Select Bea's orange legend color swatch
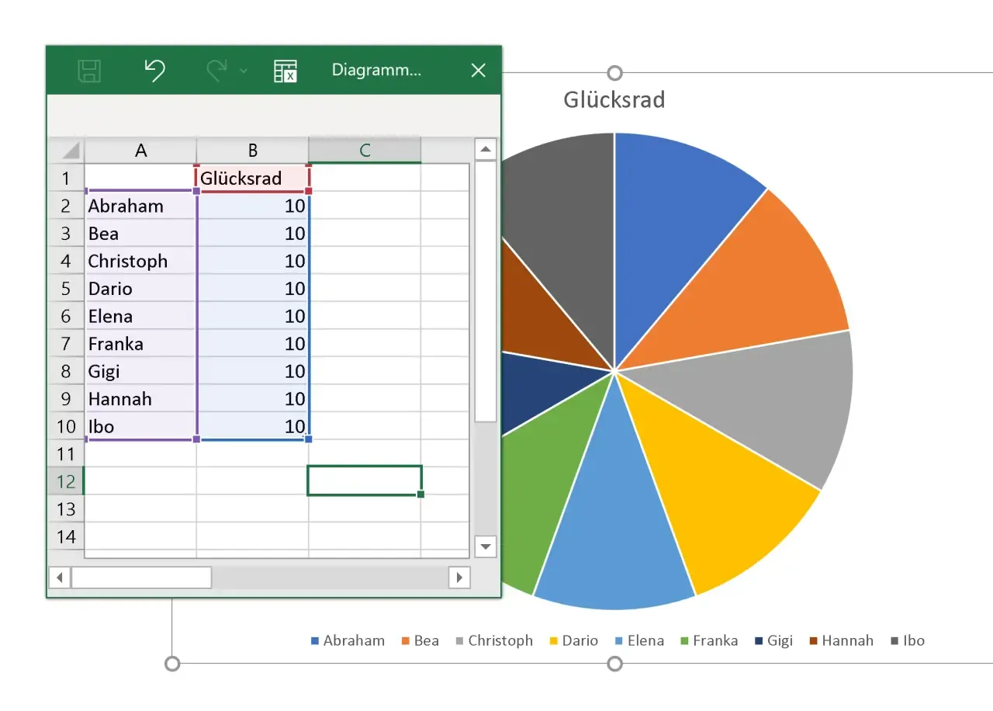 407,640
